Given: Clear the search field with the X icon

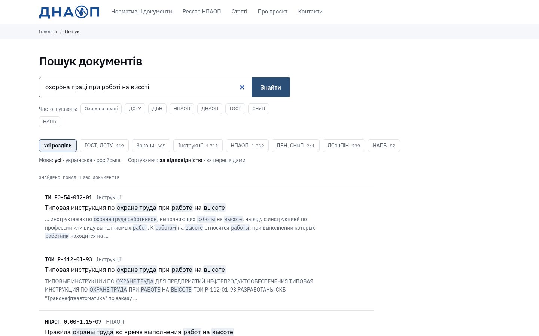Looking at the screenshot, I should tap(242, 87).
